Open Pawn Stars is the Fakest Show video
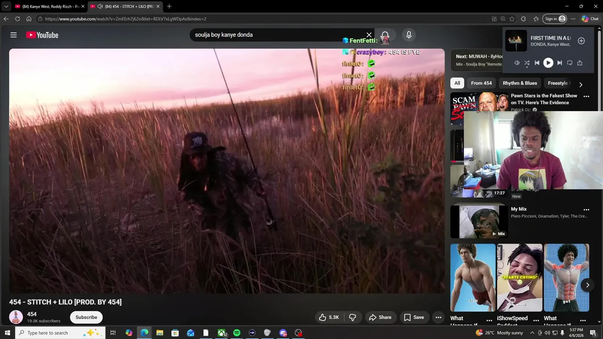603x339 pixels. pos(544,99)
